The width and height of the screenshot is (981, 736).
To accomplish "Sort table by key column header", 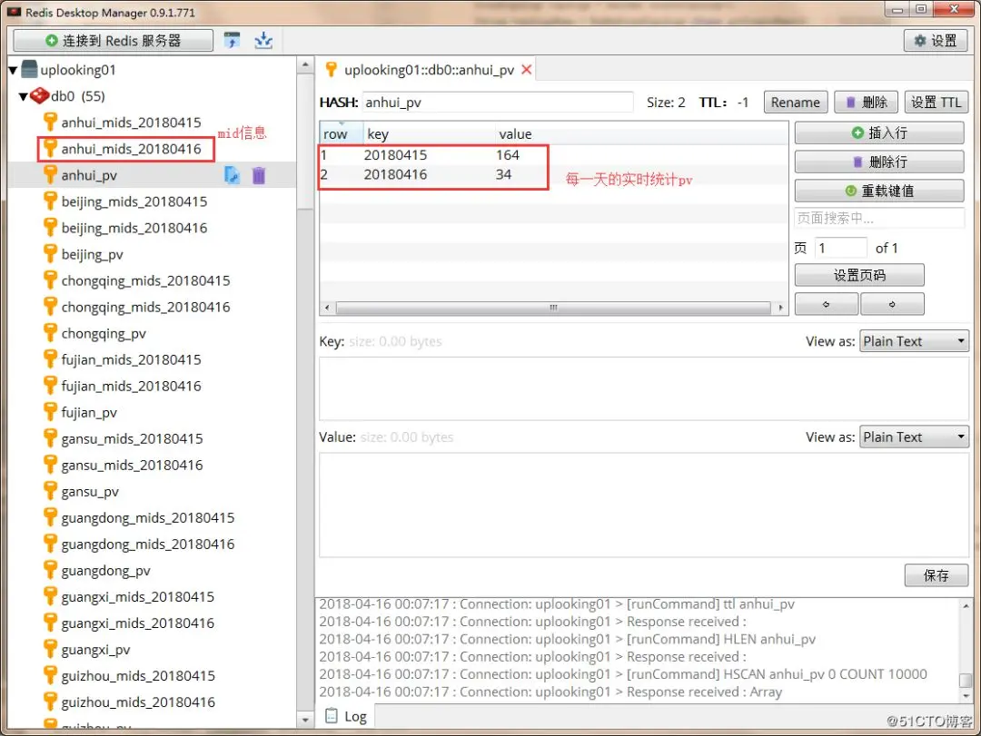I will click(x=429, y=133).
